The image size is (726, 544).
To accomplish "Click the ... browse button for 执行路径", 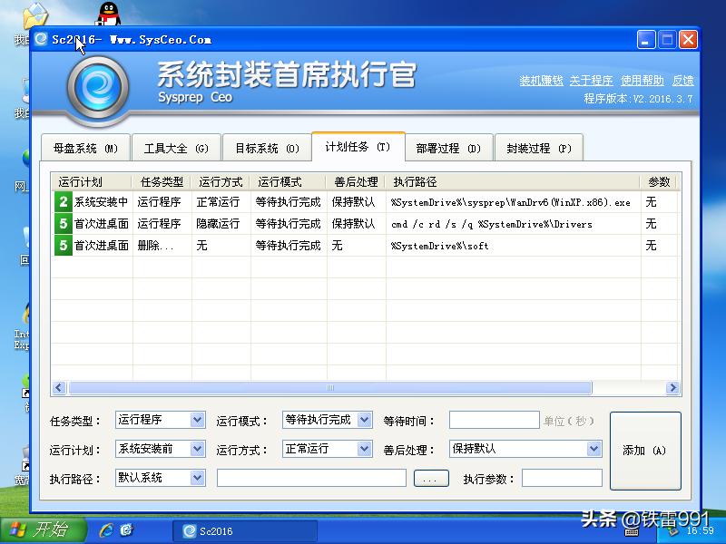I will pyautogui.click(x=430, y=478).
